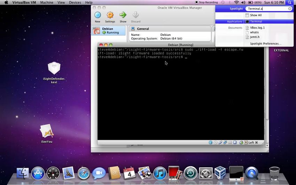Select the iSeeYou desktop application icon

tap(47, 133)
